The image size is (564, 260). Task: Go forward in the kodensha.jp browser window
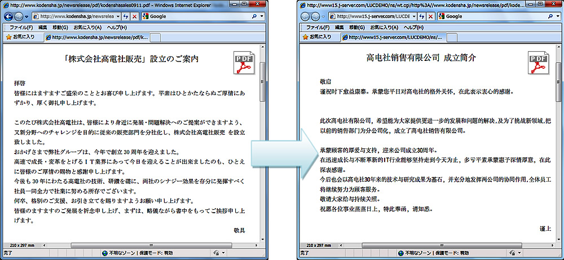tap(18, 16)
